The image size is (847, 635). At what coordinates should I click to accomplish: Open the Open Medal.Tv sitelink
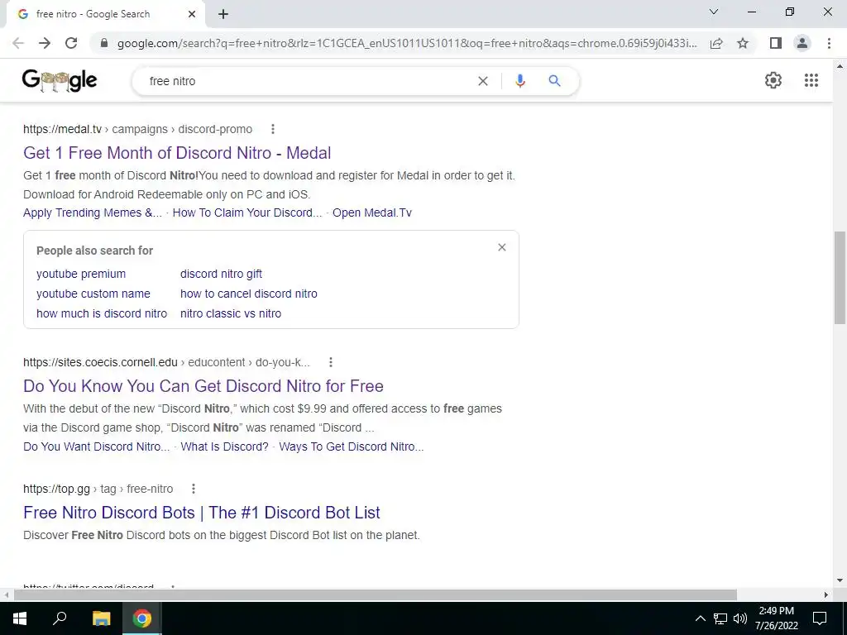pyautogui.click(x=372, y=212)
